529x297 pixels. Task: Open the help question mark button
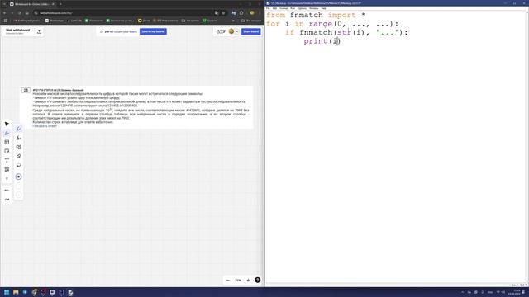(257, 280)
